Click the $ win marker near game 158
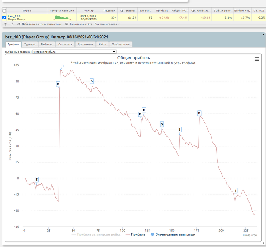Screen dimensions: 266x247 pos(180,130)
